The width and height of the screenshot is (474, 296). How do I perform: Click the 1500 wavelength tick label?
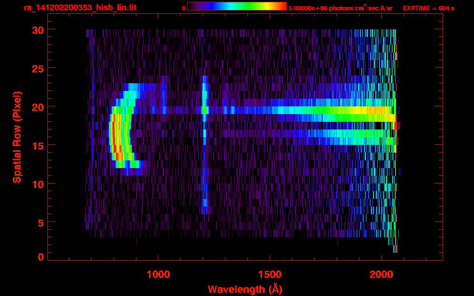(x=270, y=274)
